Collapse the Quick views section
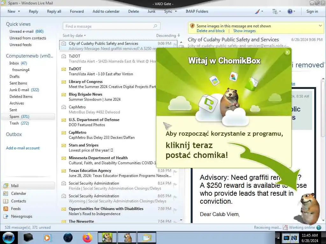Image resolution: width=326 pixels, height=244 pixels. pos(18,24)
